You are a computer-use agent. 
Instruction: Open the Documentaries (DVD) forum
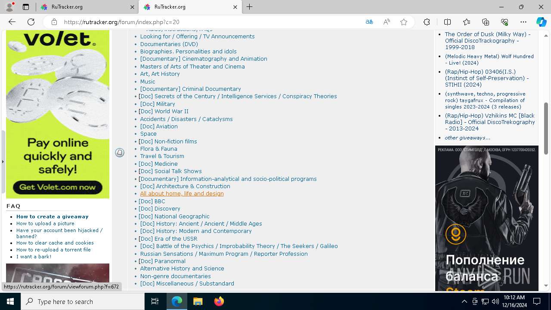[169, 44]
